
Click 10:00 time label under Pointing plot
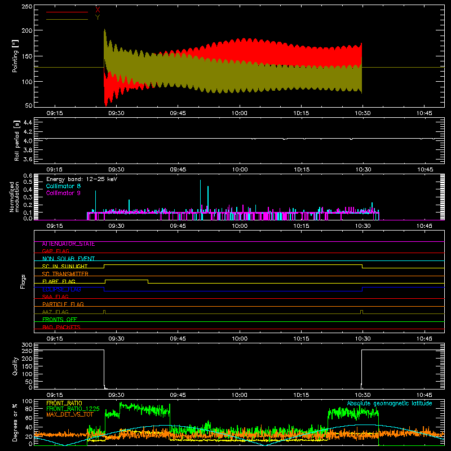tap(239, 113)
